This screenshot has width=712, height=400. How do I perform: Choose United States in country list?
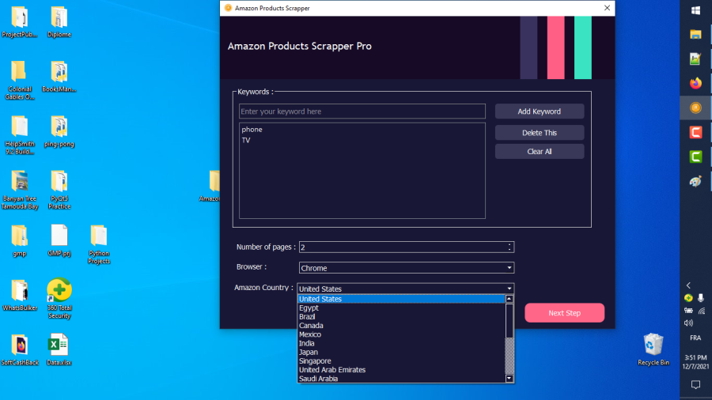click(401, 300)
